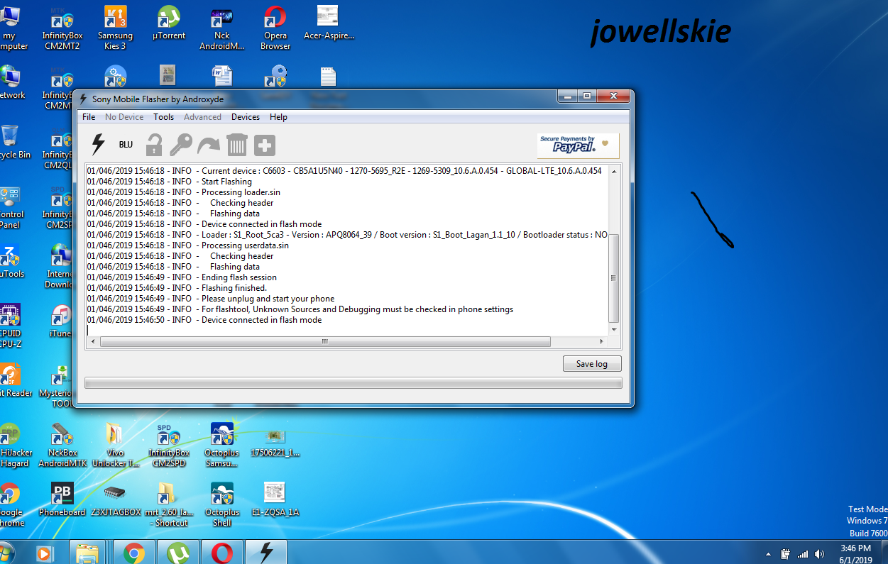Open the my computer desktop icon
Viewport: 888px width, 564px height.
(10, 28)
